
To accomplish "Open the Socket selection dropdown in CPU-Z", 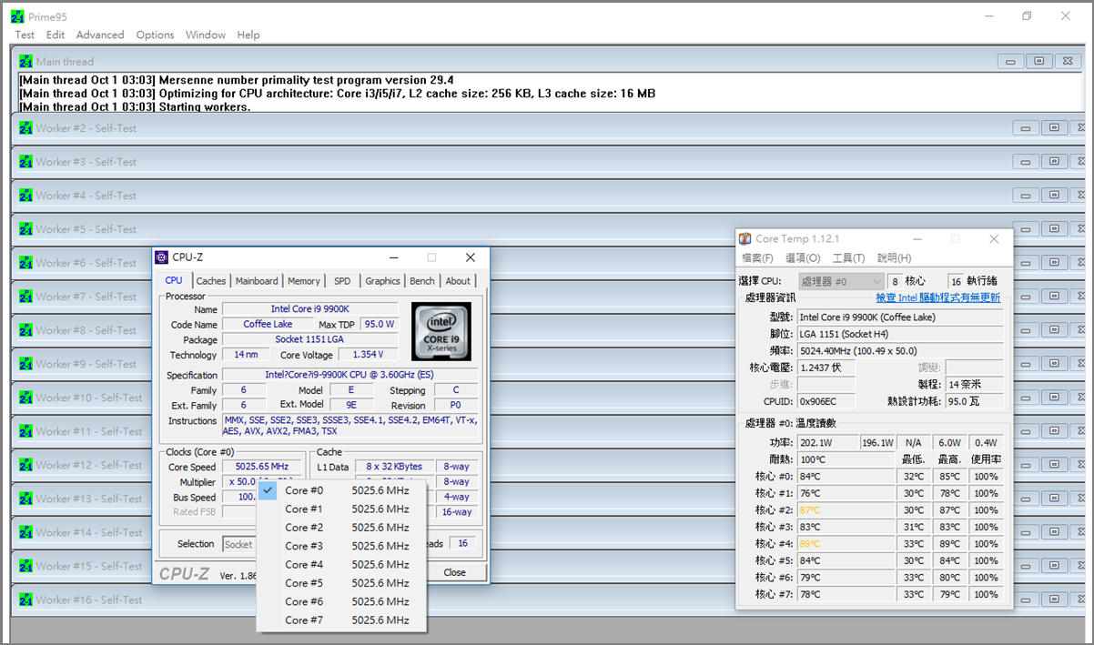I will tap(239, 544).
